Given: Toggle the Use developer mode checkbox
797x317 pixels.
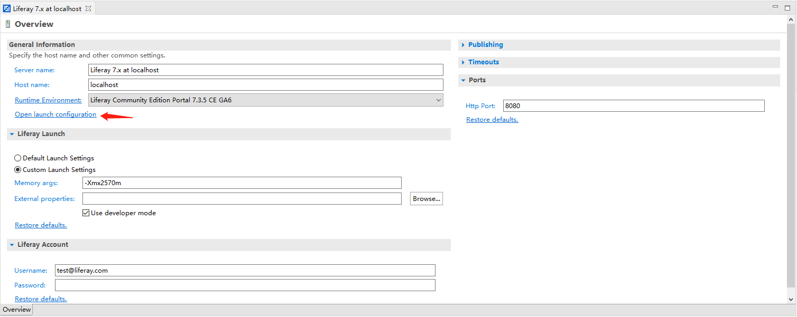Looking at the screenshot, I should click(x=86, y=213).
